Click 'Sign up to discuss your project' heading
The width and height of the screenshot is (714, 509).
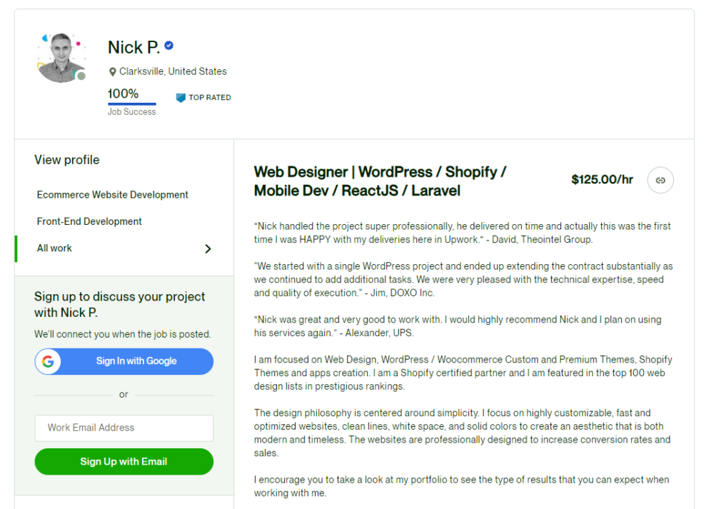click(120, 305)
